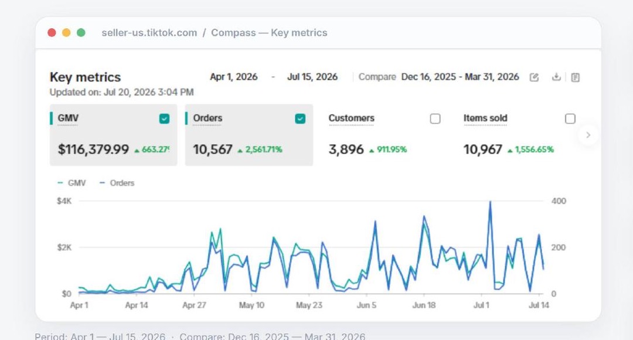
Task: Click the seller-us.tiktok.com address text
Action: click(x=149, y=33)
